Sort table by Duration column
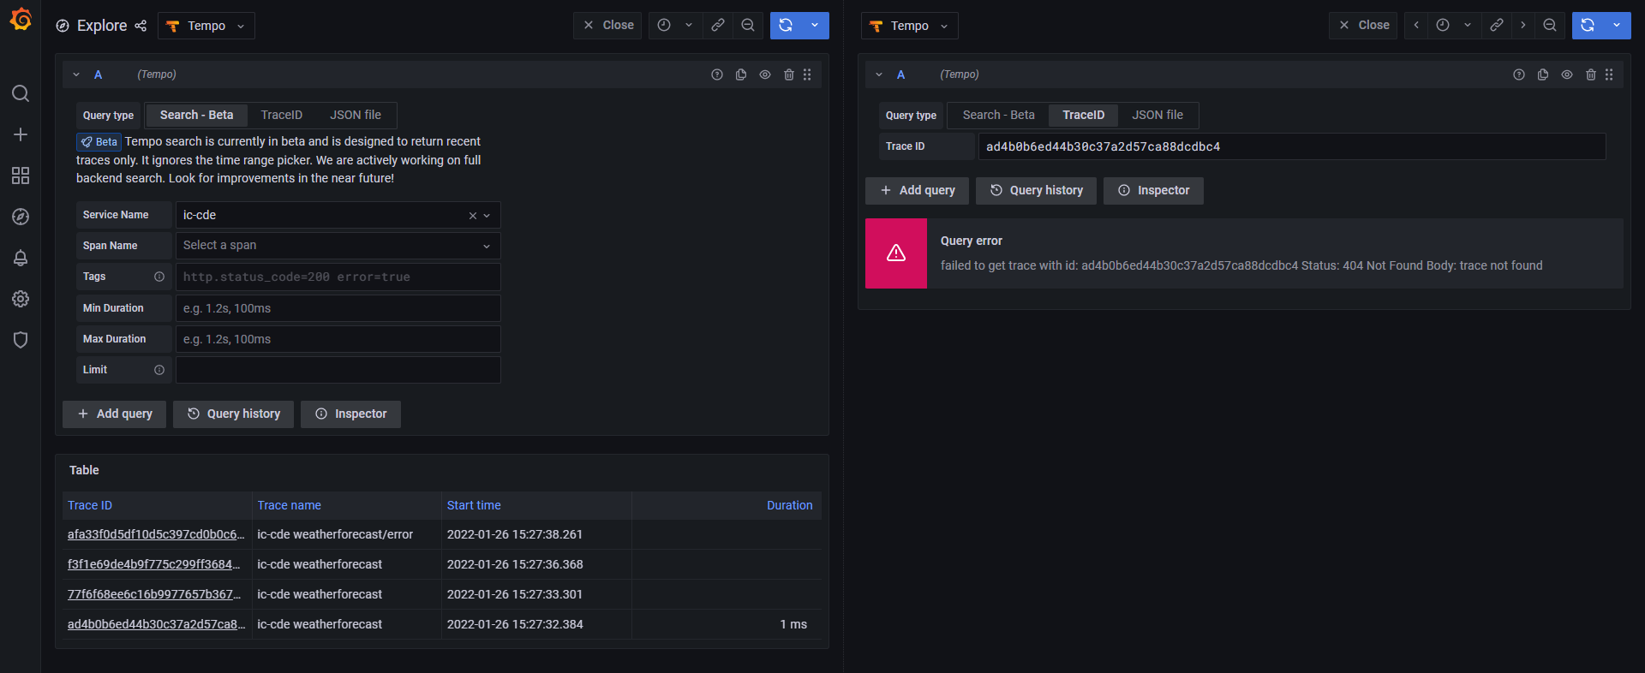Image resolution: width=1645 pixels, height=673 pixels. click(x=789, y=505)
